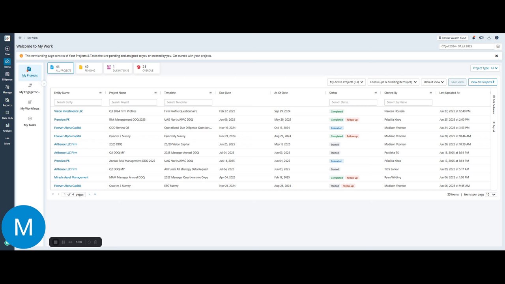Open the Diligence sidebar section
The image size is (505, 284).
[x=7, y=76]
